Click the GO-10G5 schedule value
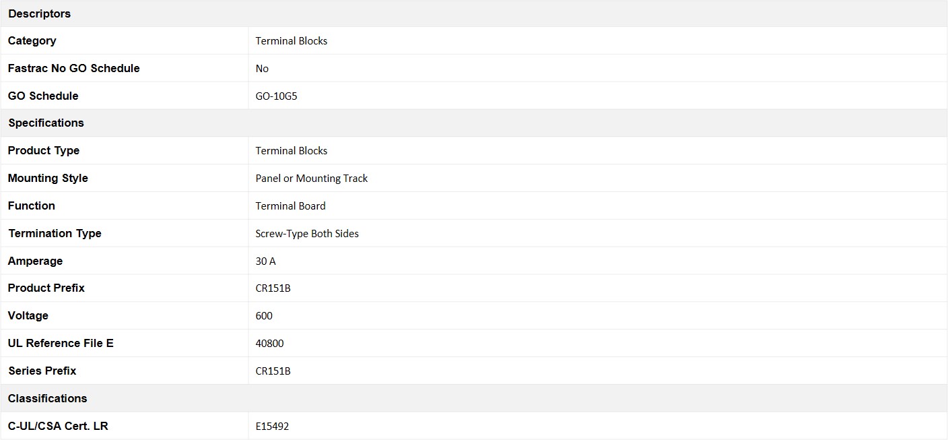Viewport: 948px width, 440px height. (x=276, y=96)
